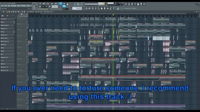The height and width of the screenshot is (112, 200).
Task: Open the PATTERNS menu
Action: pyautogui.click(x=14, y=6)
